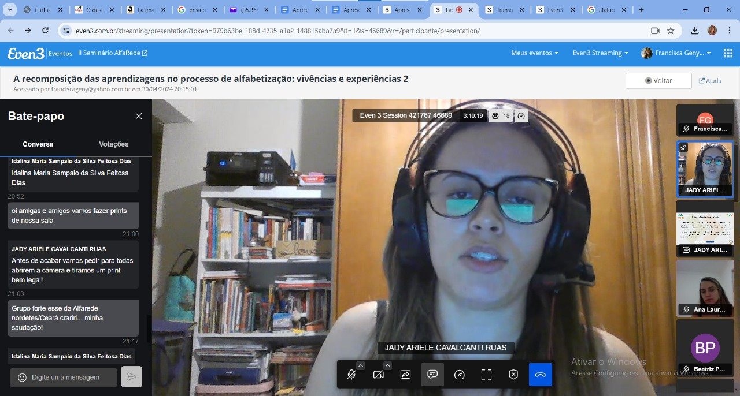This screenshot has width=740, height=396.
Task: Open Chrome three-dot menu
Action: point(728,31)
